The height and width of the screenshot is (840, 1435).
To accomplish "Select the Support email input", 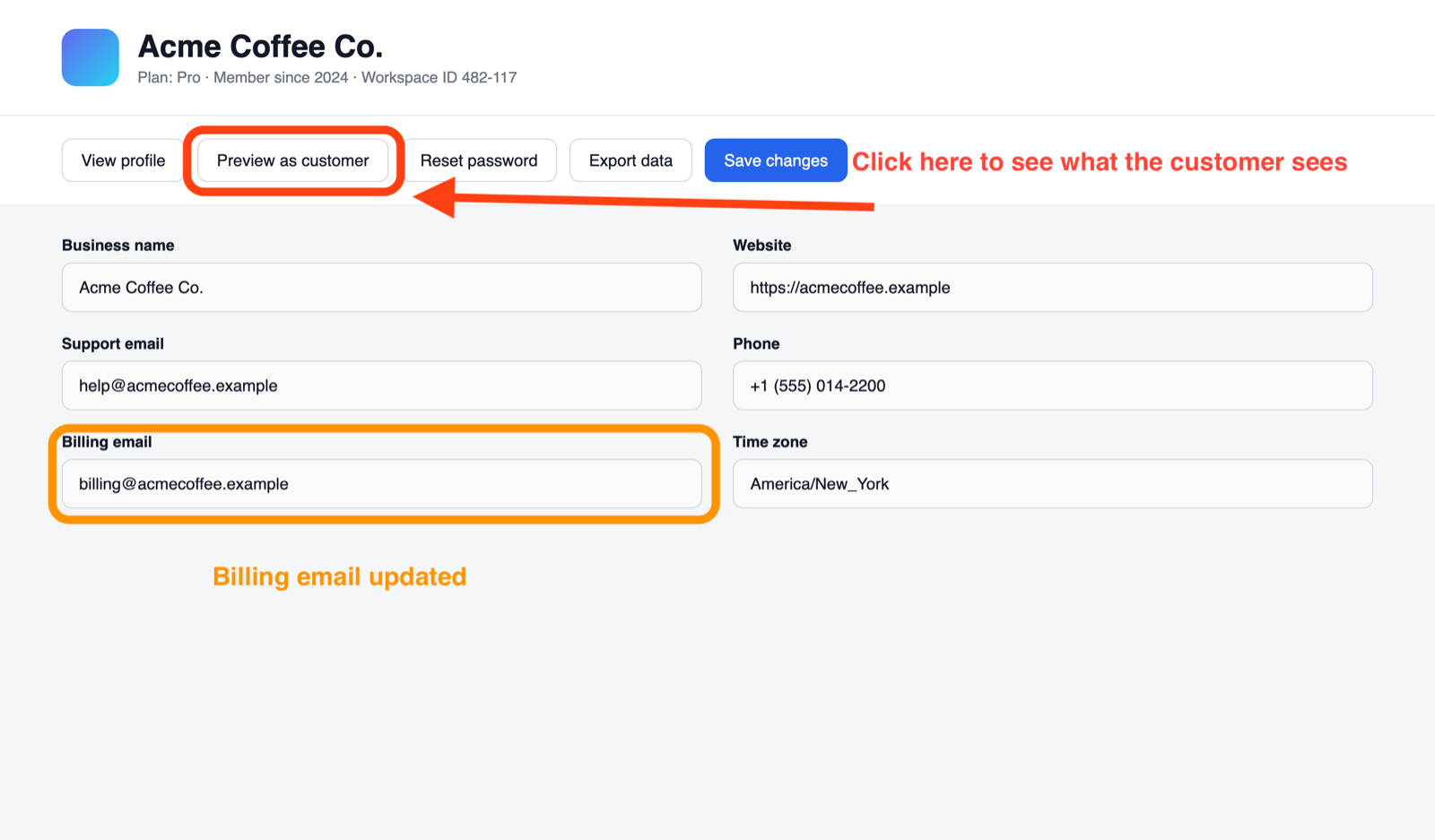I will point(381,385).
